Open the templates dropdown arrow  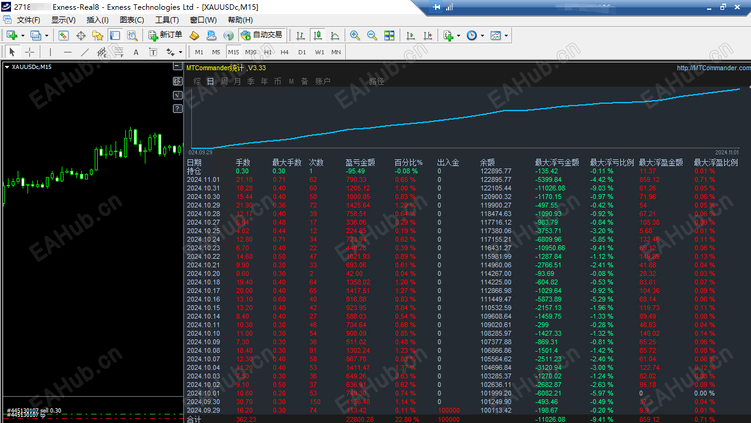tap(506, 35)
